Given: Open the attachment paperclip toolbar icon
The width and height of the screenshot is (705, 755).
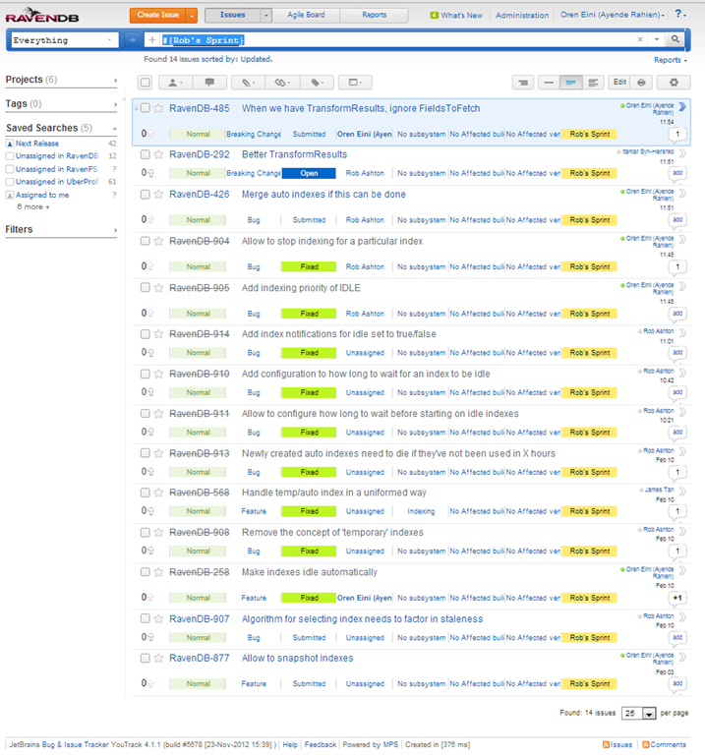Looking at the screenshot, I should 249,83.
